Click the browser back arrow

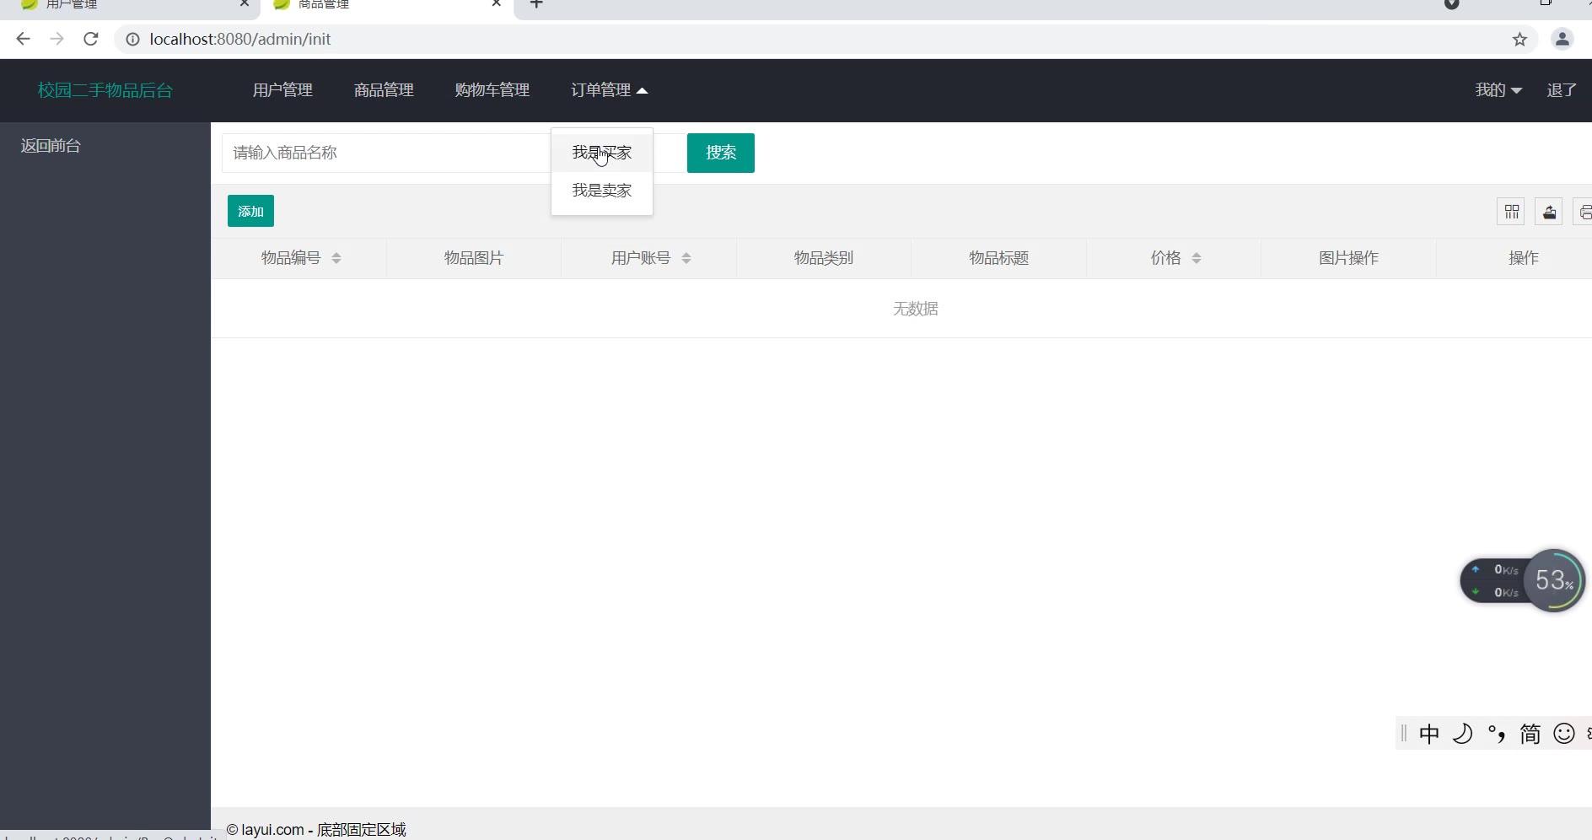point(23,39)
